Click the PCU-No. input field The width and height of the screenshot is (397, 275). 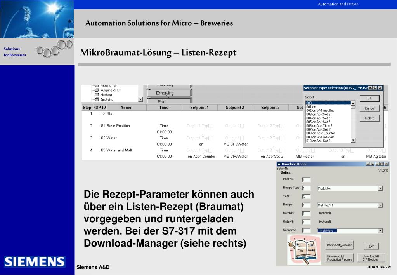click(x=306, y=180)
